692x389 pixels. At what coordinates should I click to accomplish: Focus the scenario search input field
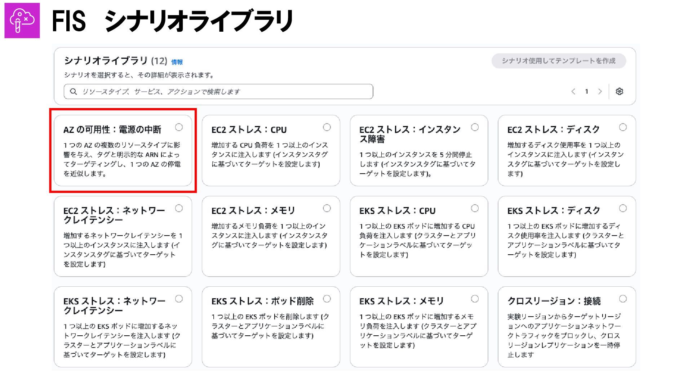tap(218, 91)
